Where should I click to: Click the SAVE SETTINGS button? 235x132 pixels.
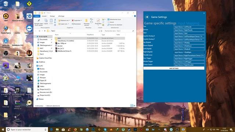[174, 68]
